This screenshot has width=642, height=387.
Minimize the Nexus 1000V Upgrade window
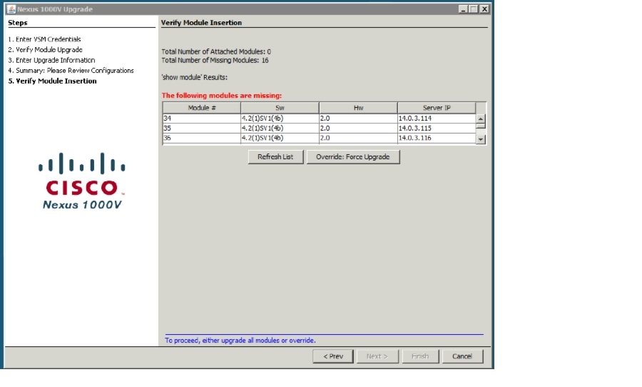pyautogui.click(x=463, y=9)
